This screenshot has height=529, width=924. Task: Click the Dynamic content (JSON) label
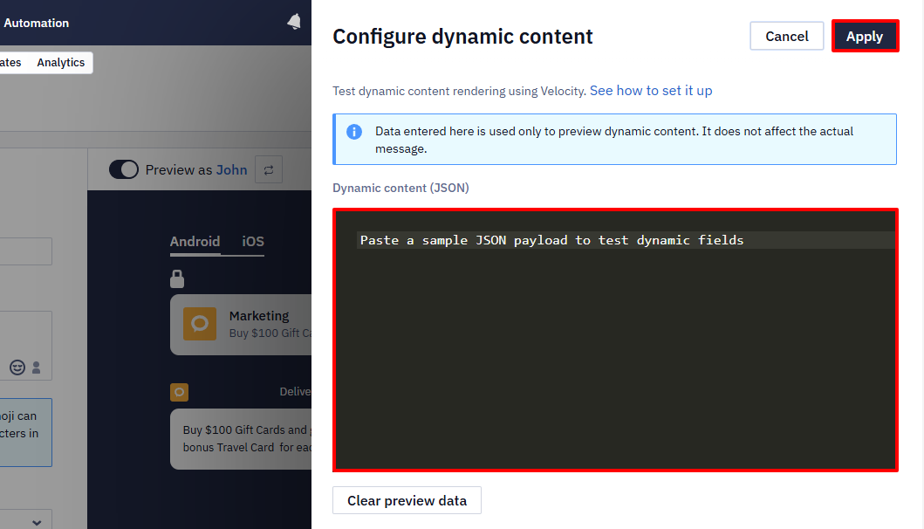click(x=400, y=188)
